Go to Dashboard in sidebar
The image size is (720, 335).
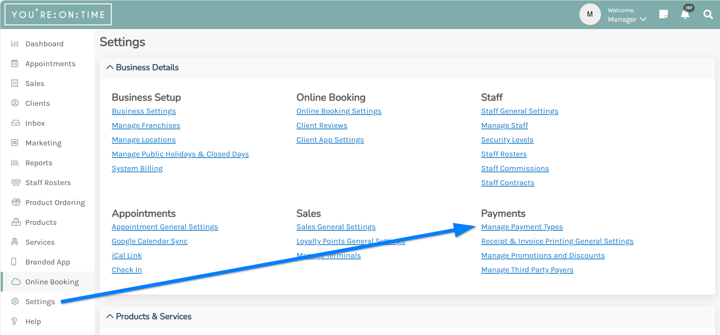(x=44, y=44)
